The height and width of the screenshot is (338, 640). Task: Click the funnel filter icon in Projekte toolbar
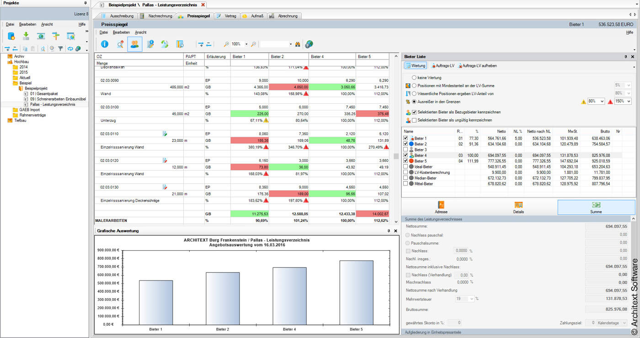(60, 48)
